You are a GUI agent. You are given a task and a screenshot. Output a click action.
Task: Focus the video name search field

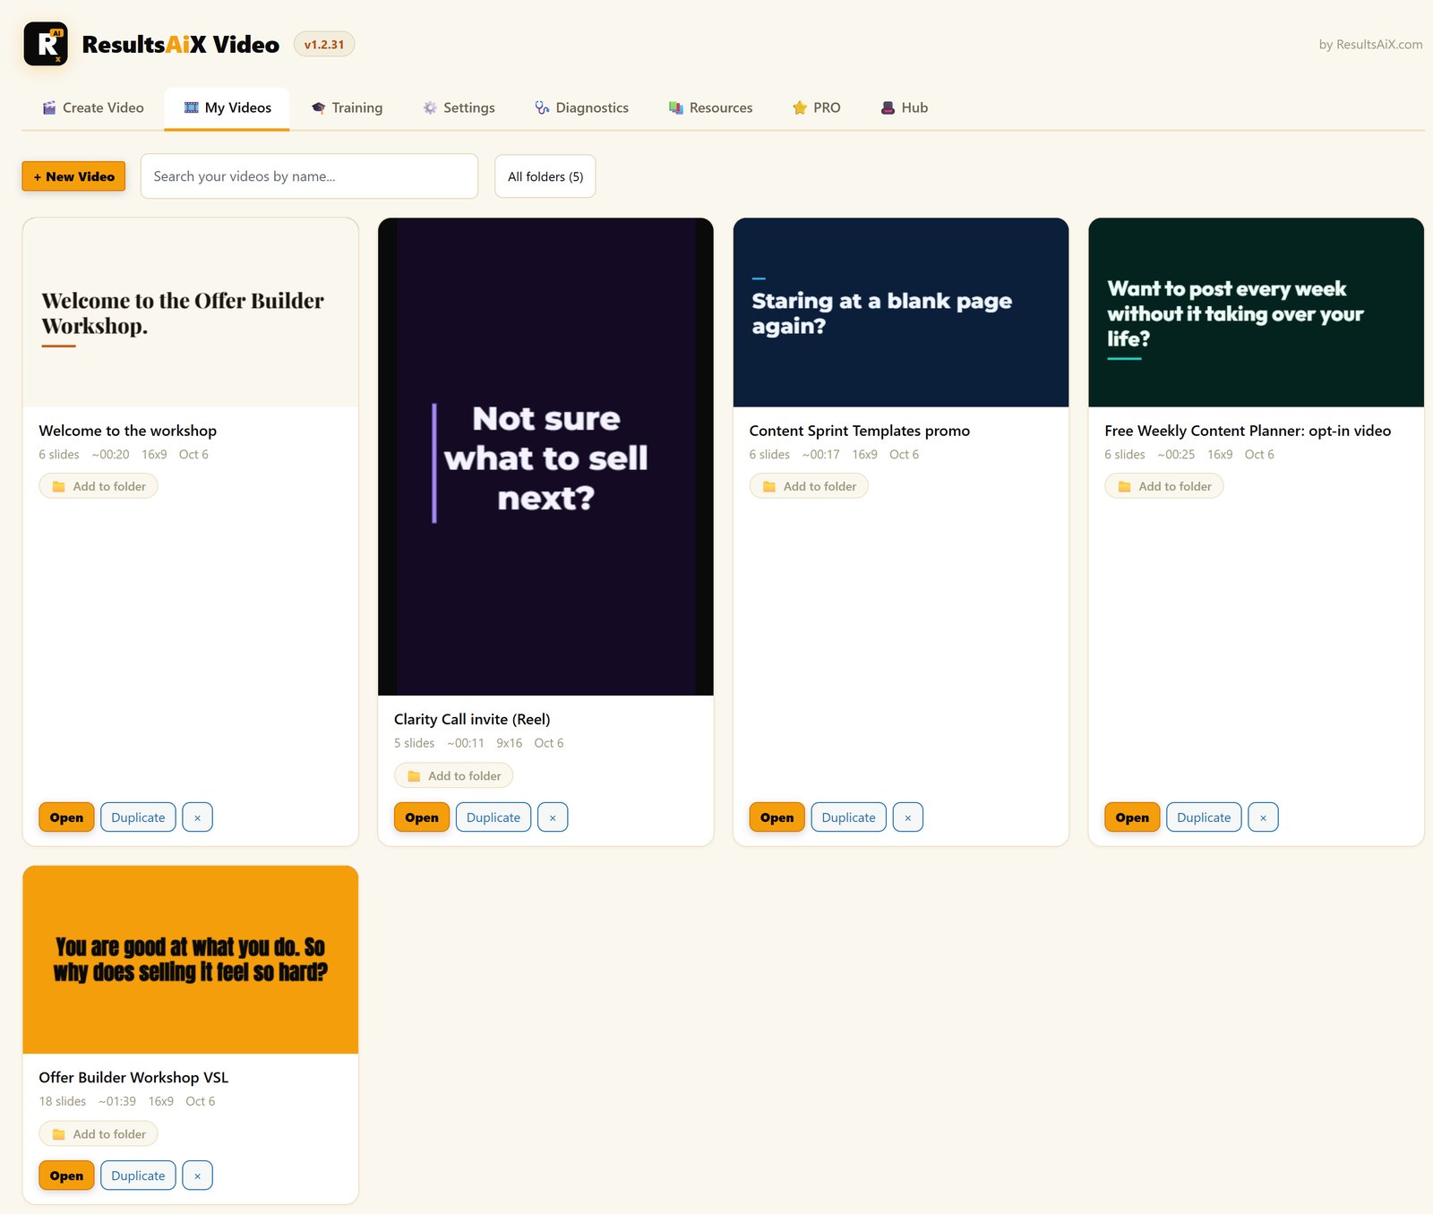(x=309, y=176)
